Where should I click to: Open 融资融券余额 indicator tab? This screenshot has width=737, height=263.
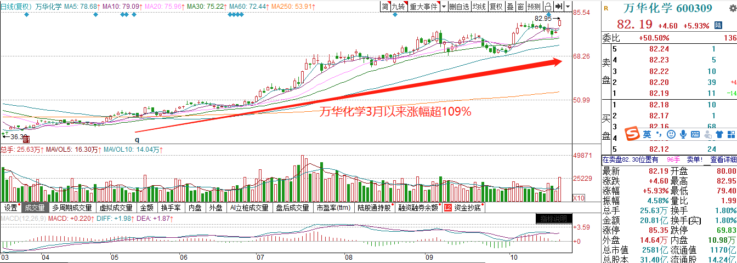419,208
